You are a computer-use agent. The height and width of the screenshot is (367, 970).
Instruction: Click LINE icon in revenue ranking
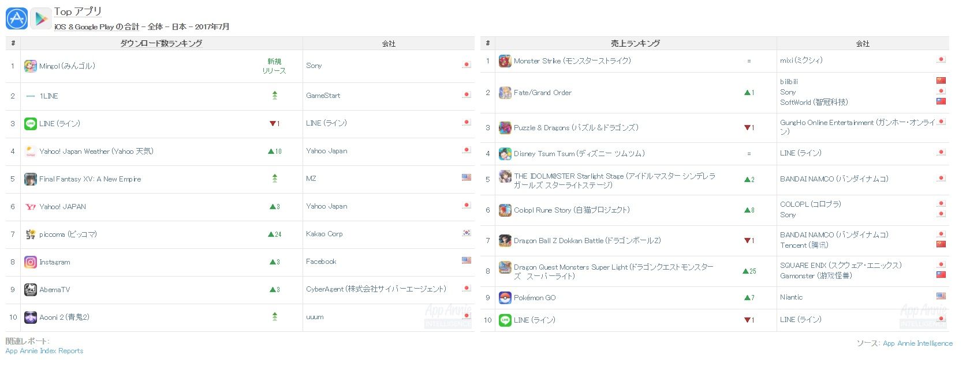(505, 320)
